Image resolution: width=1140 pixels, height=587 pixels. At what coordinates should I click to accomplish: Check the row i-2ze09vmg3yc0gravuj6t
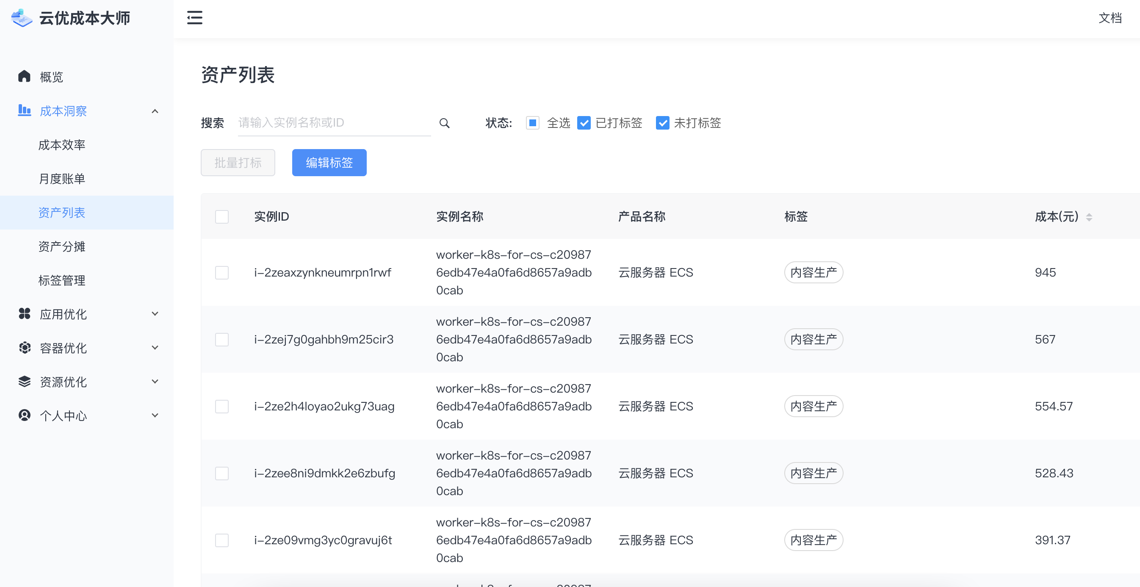222,540
